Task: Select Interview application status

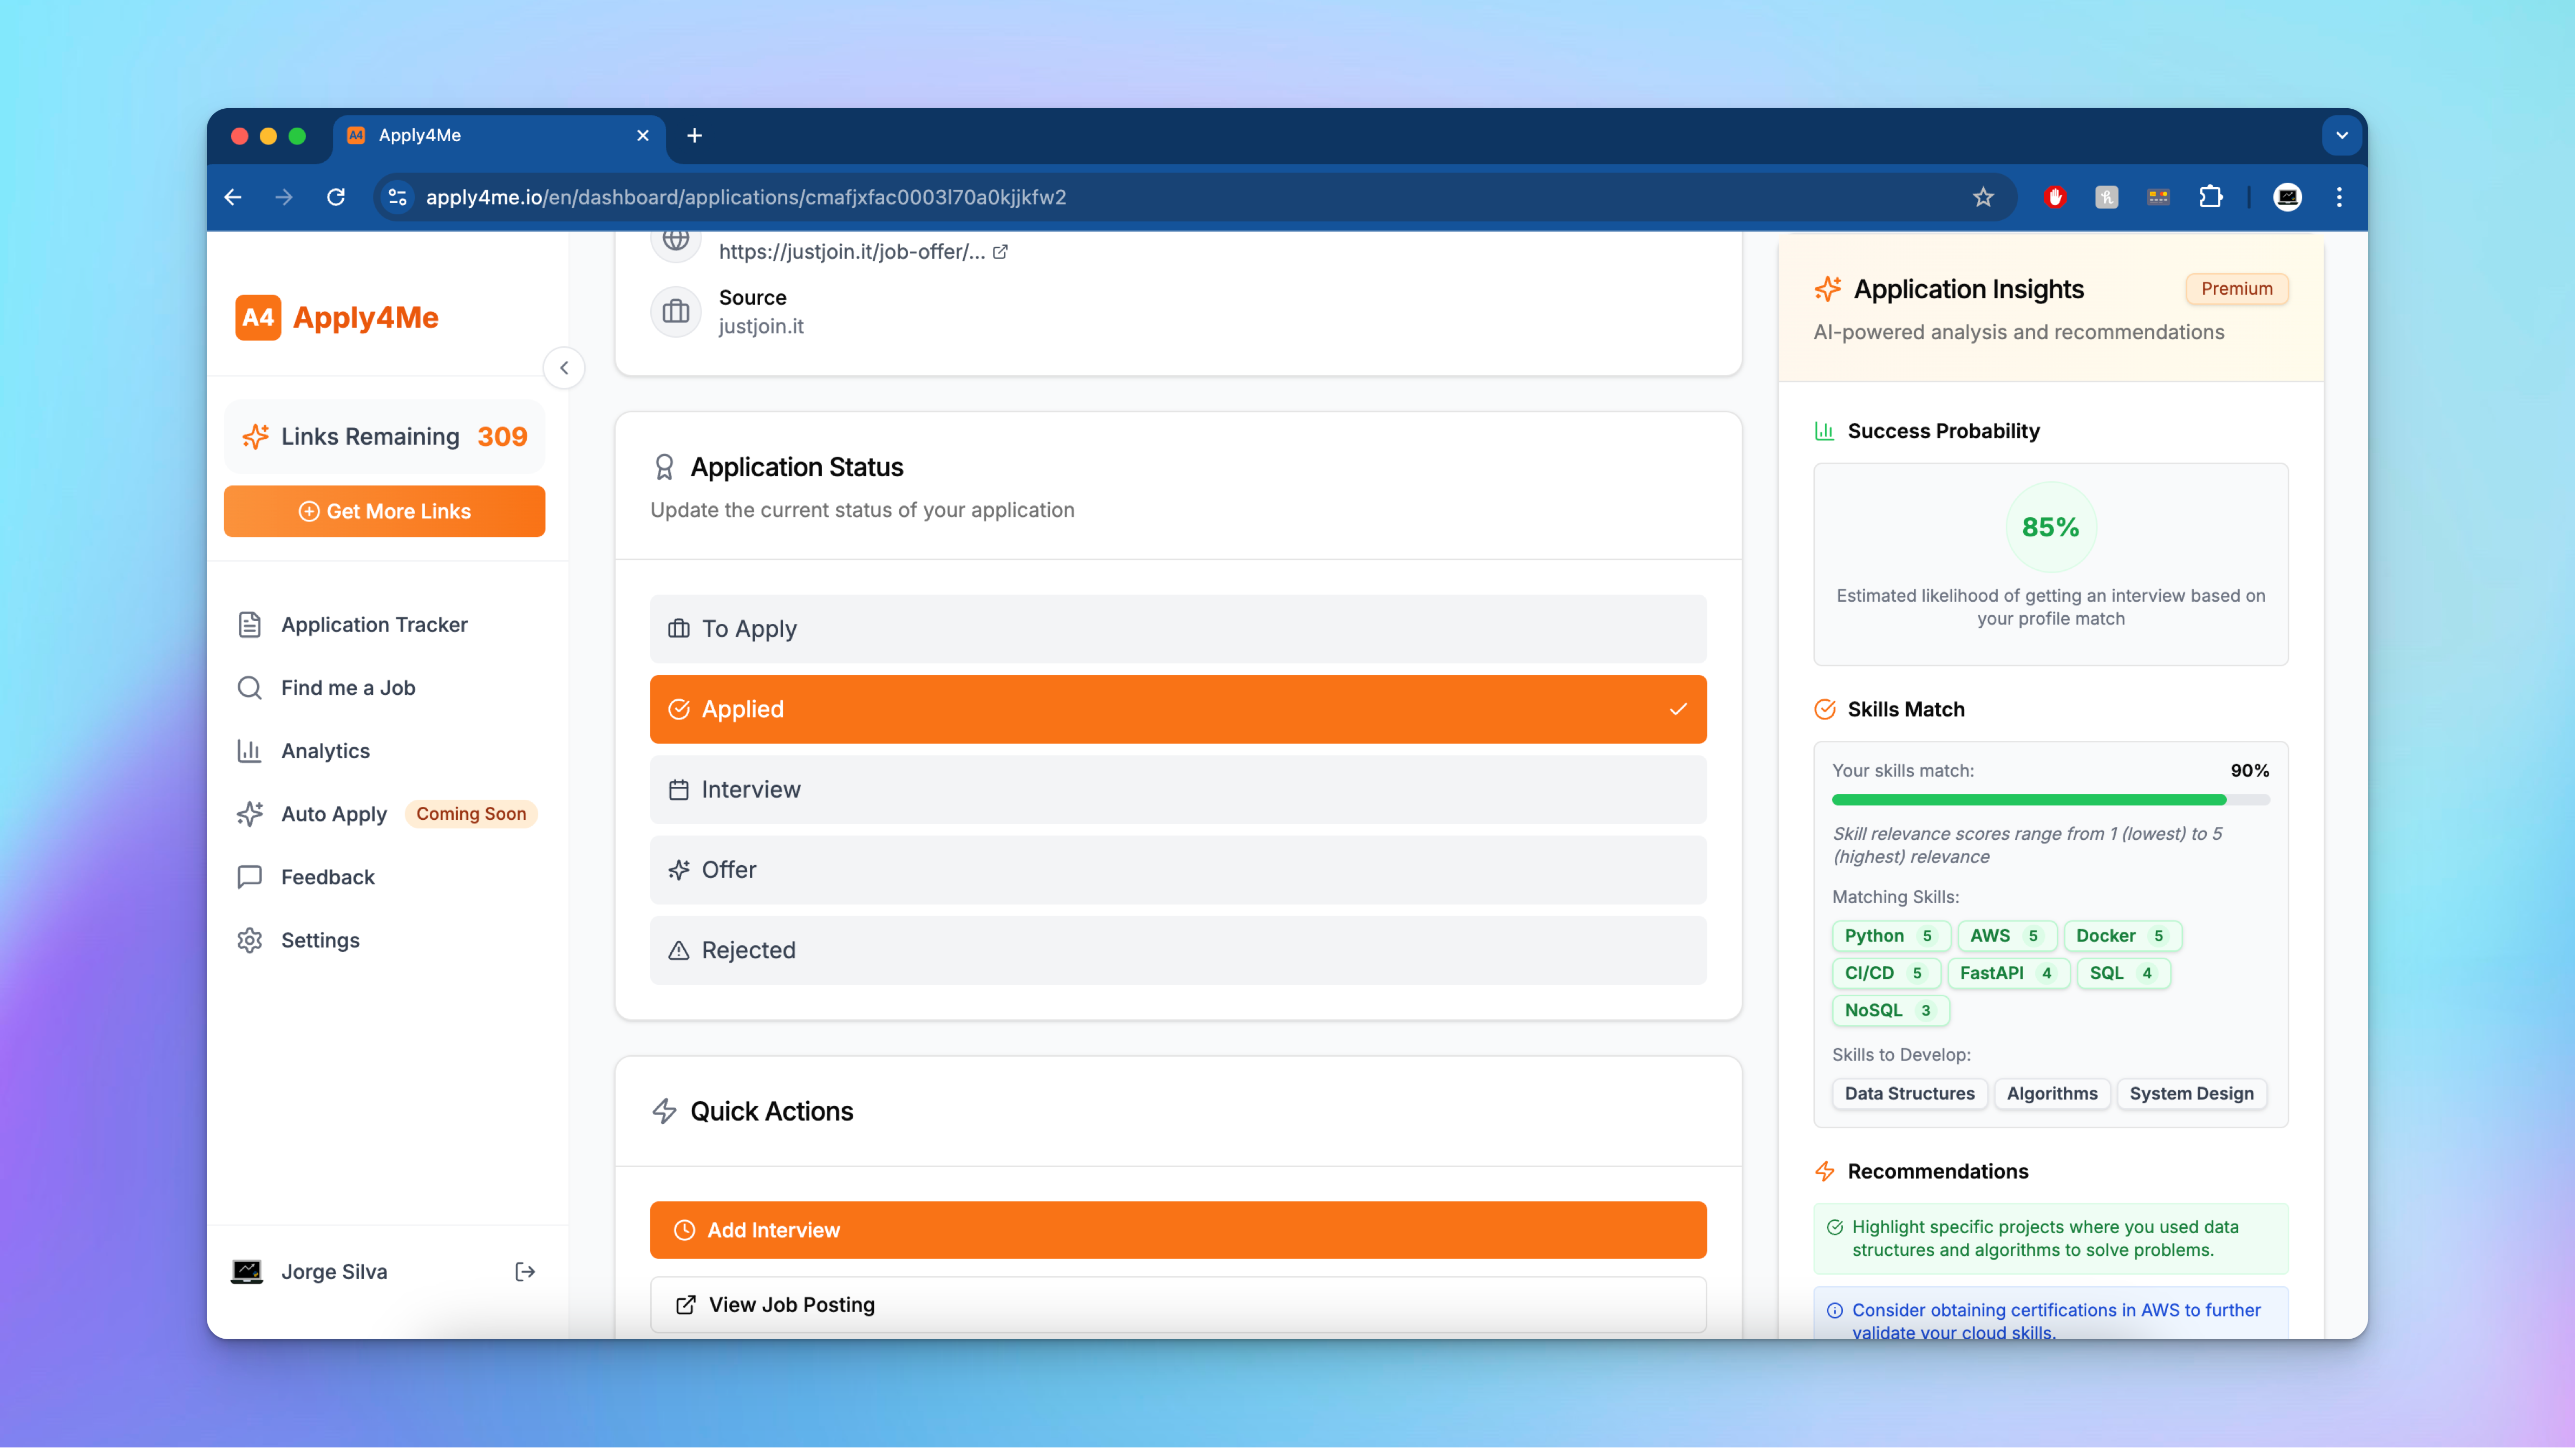Action: 1177,789
